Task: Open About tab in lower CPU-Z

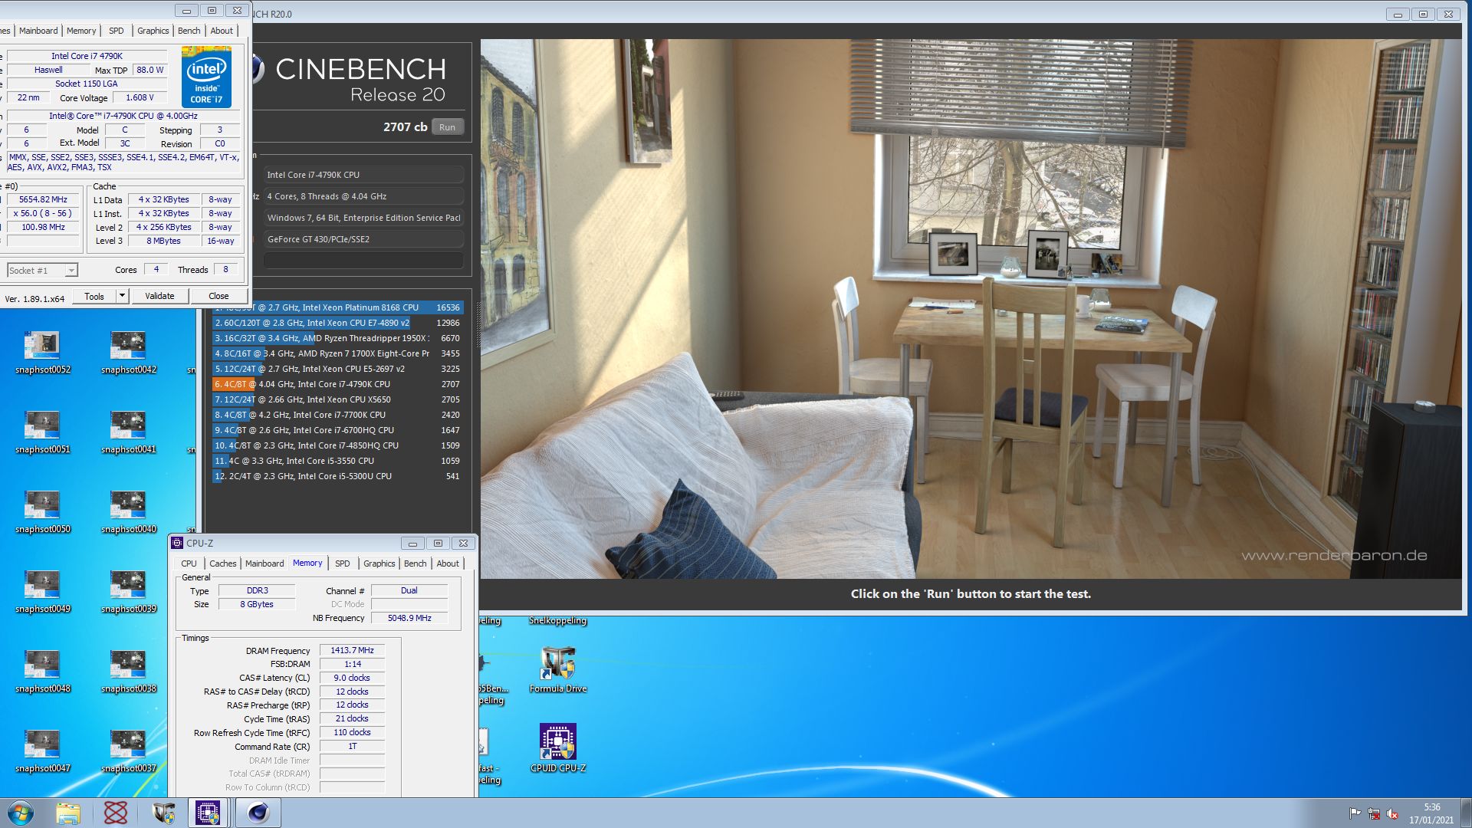Action: (448, 563)
